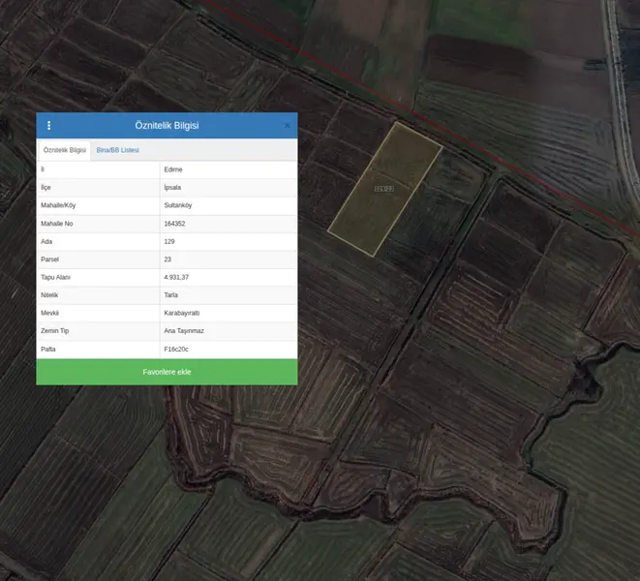The width and height of the screenshot is (640, 581).
Task: Click the Ada value 129
Action: click(169, 242)
